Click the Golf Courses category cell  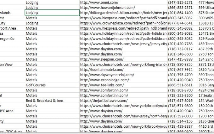coord(52,85)
